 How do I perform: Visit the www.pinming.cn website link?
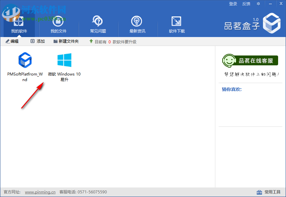pyautogui.click(x=40, y=192)
